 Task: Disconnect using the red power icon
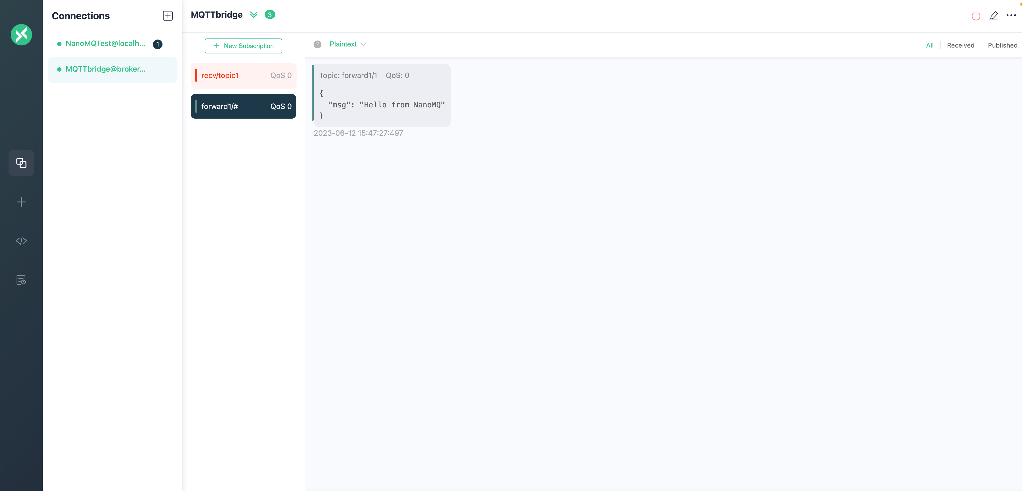coord(975,16)
